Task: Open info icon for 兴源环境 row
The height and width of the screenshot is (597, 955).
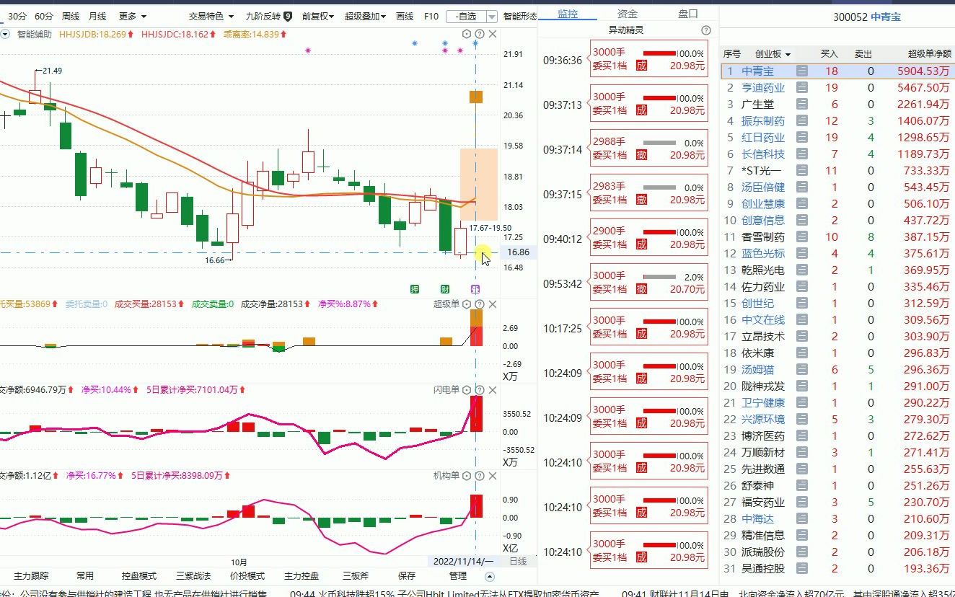Action: click(x=802, y=419)
